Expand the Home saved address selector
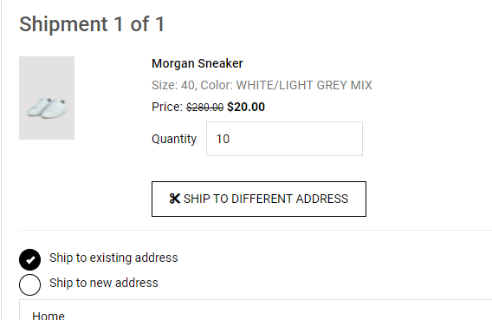This screenshot has width=492, height=320. point(256,310)
